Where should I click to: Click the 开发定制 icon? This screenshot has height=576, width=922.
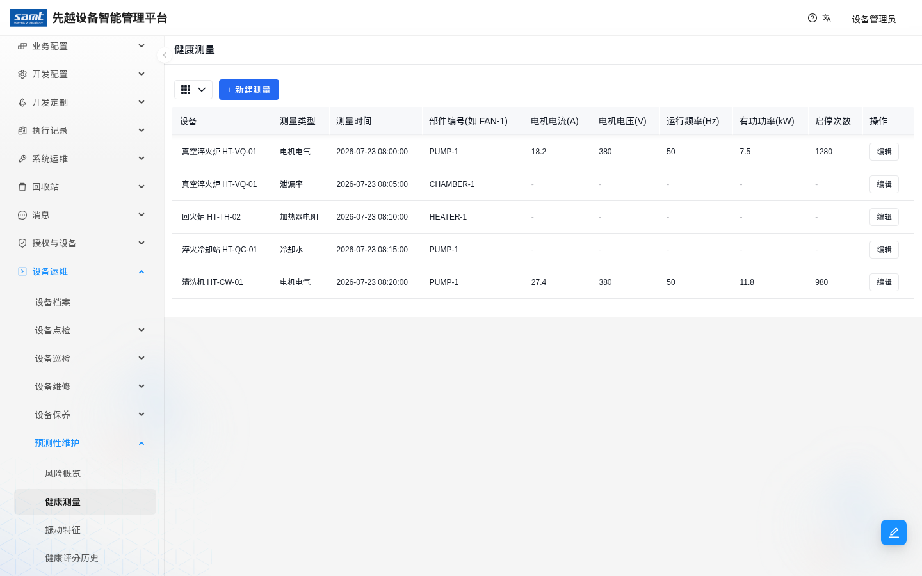click(x=22, y=102)
